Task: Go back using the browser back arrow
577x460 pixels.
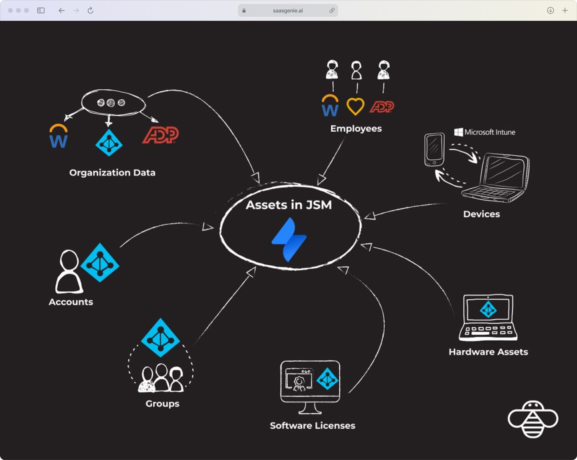Action: (61, 10)
